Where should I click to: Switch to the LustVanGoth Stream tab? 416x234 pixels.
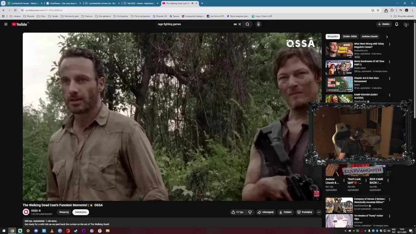click(x=25, y=3)
